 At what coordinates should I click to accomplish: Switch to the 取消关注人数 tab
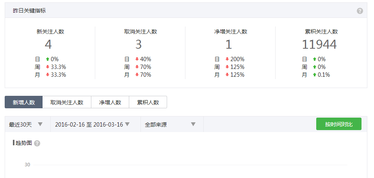click(67, 102)
